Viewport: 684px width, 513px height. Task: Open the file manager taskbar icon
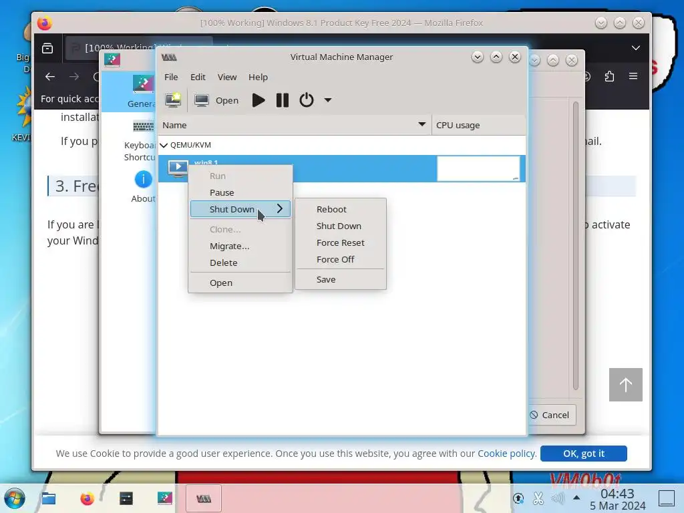click(x=48, y=498)
